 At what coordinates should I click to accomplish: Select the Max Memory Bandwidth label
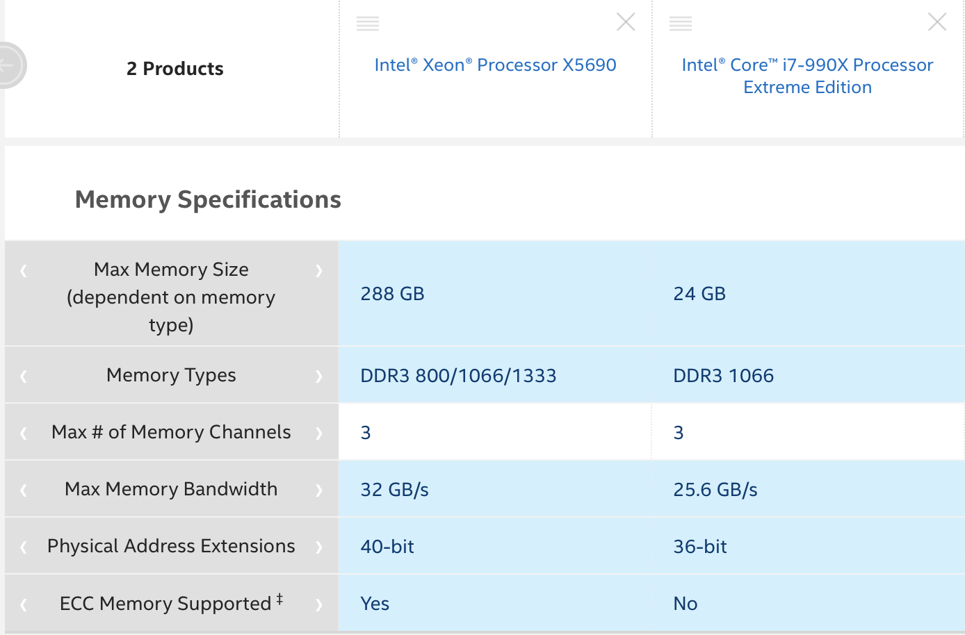(x=171, y=489)
